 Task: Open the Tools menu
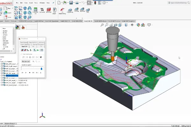(x=36, y=3)
